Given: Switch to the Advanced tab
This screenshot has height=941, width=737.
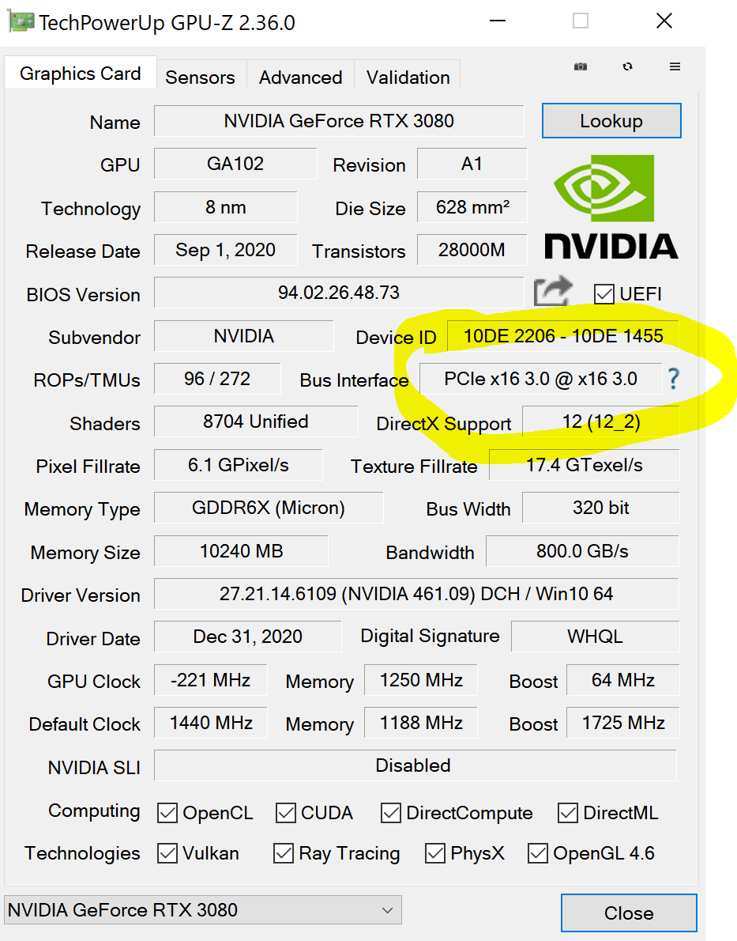Looking at the screenshot, I should click(300, 77).
